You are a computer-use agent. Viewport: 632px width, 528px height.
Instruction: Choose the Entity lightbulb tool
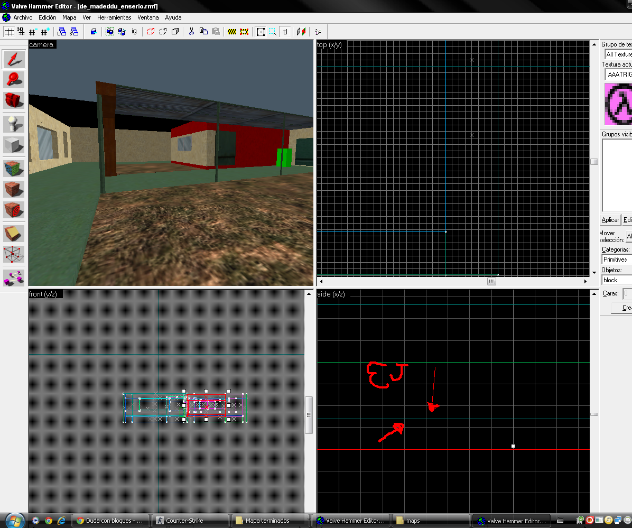[14, 124]
